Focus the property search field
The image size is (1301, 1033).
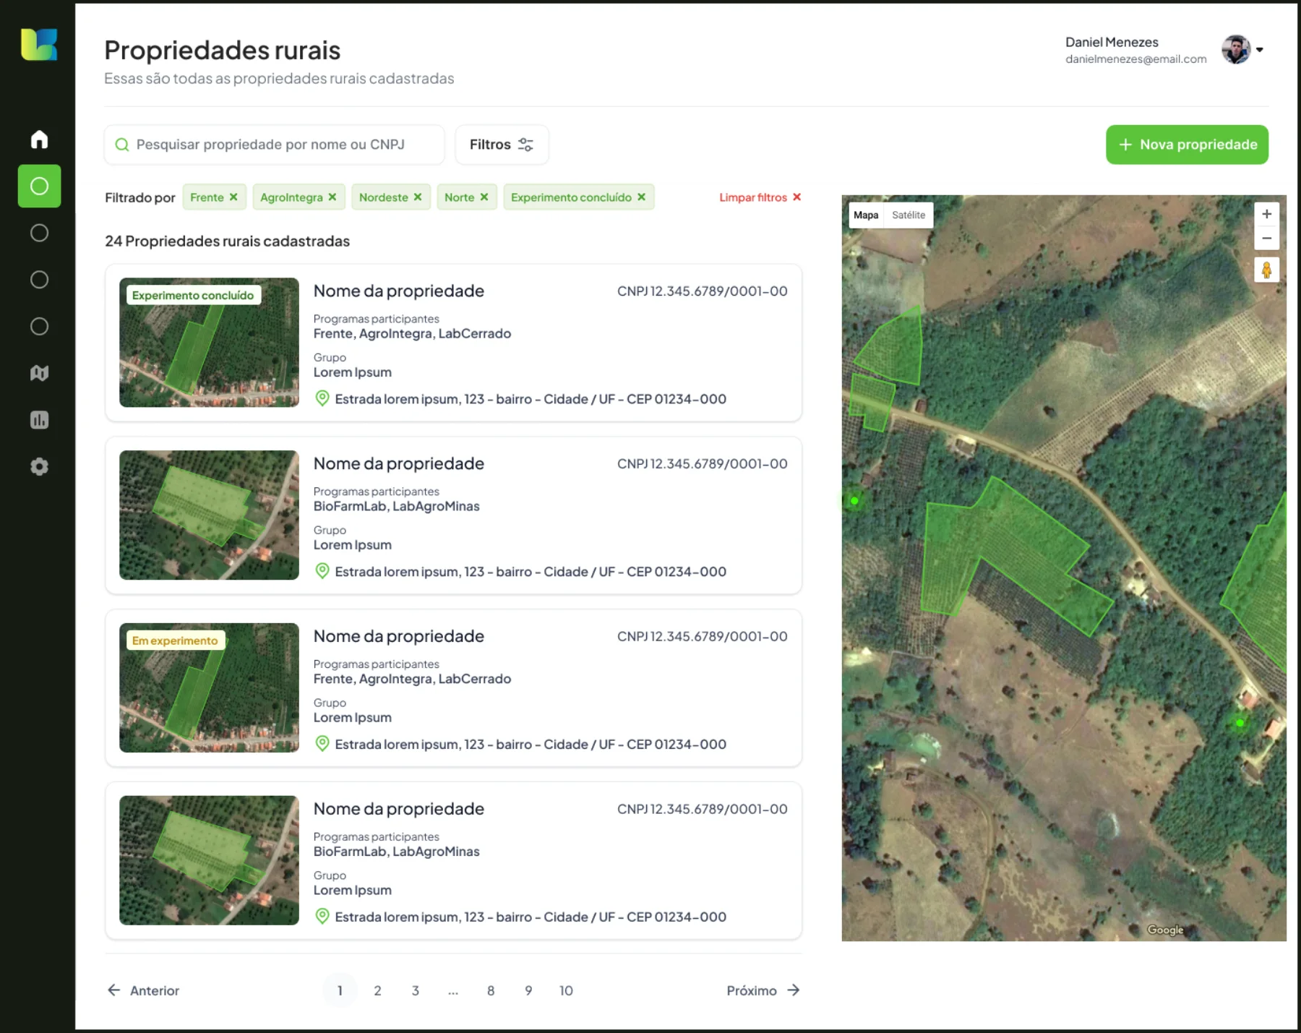pos(274,145)
